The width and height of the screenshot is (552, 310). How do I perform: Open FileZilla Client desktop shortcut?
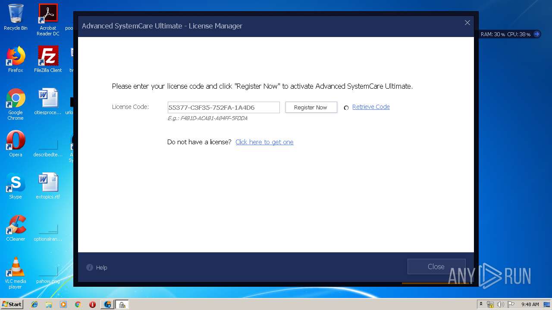[x=48, y=59]
